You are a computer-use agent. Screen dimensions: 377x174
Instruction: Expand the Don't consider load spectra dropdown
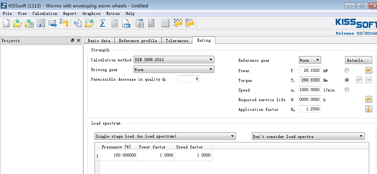point(308,136)
